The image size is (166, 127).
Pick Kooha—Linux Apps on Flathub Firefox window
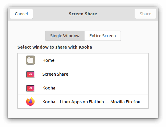[x=83, y=102]
